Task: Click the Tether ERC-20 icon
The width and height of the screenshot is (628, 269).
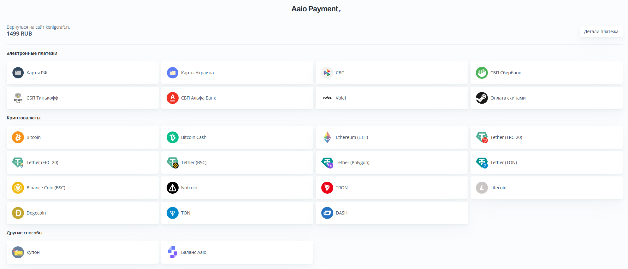Action: (18, 163)
